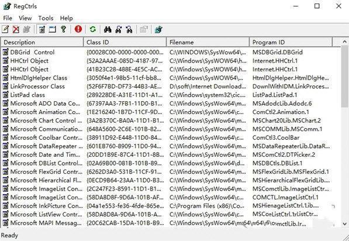Screen dimensions: 349x241
Task: Click the green refresh arrows icon
Action: coord(93,29)
